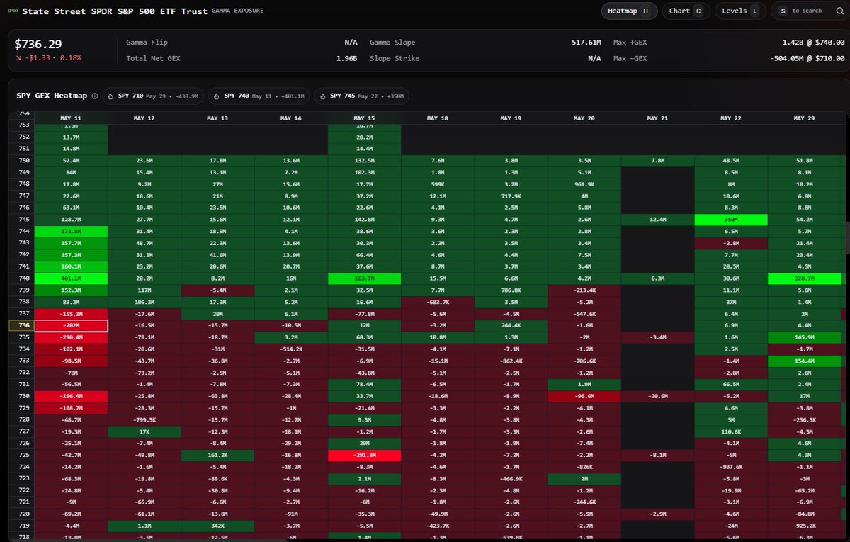Screen dimensions: 850x542
Task: Click the MAY 19 column header
Action: (511, 118)
